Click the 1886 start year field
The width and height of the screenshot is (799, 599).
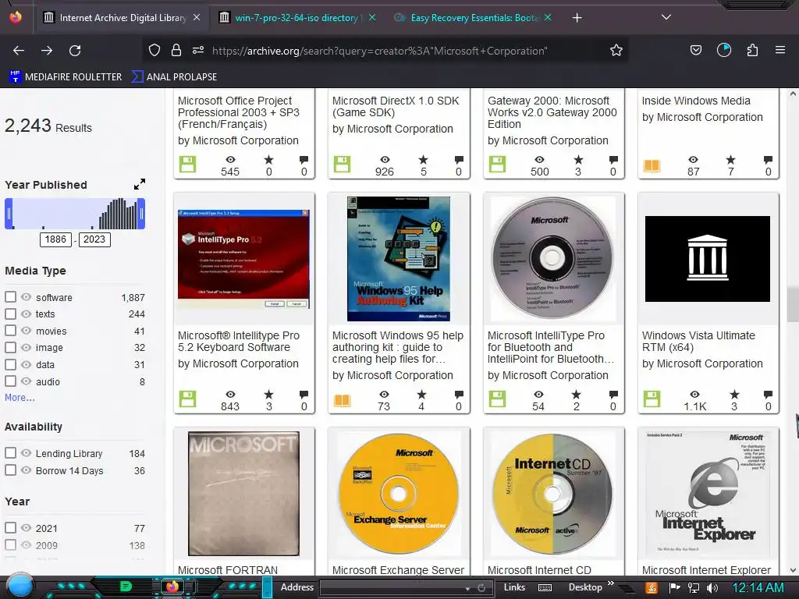(x=55, y=239)
